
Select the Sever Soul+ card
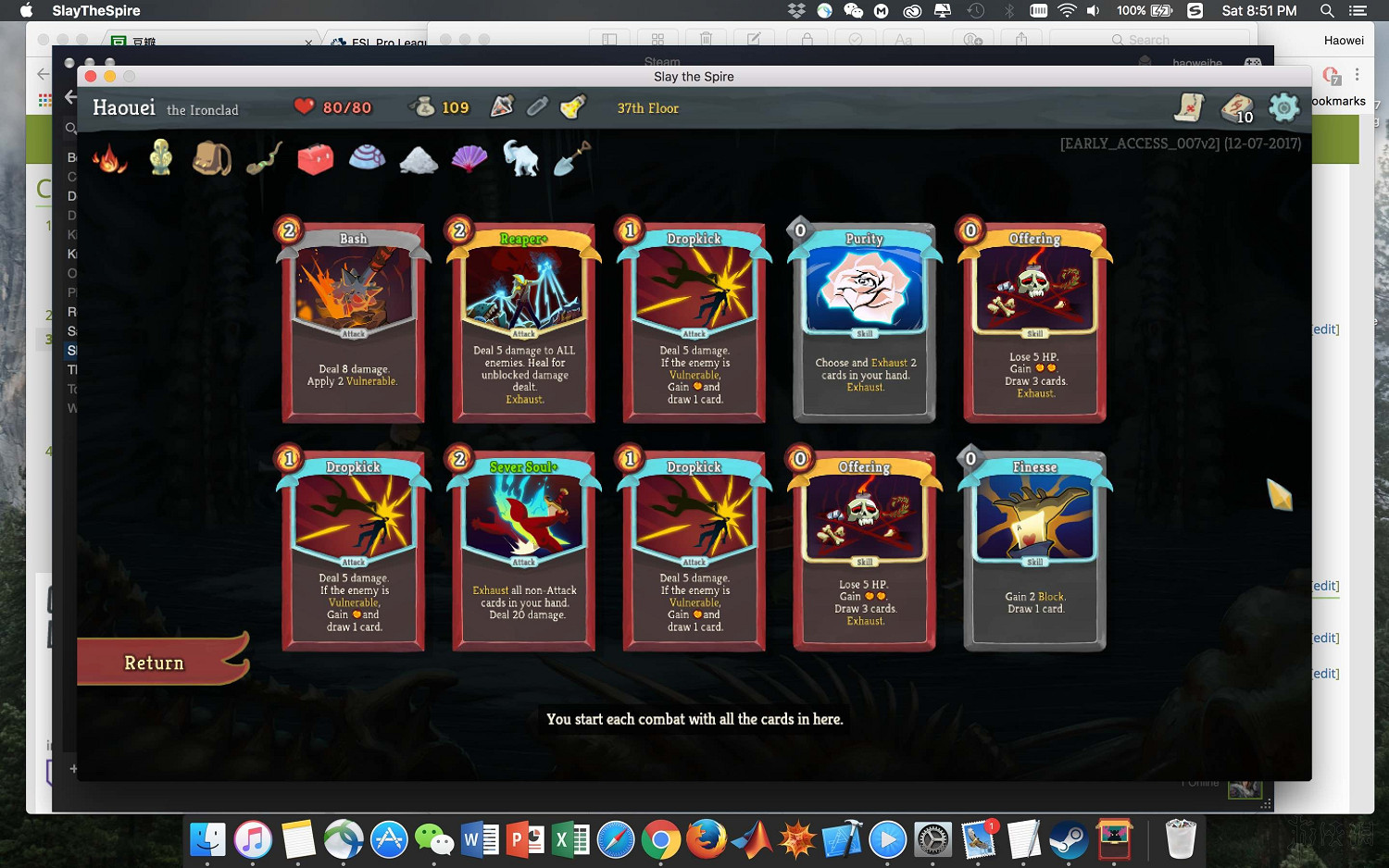523,550
